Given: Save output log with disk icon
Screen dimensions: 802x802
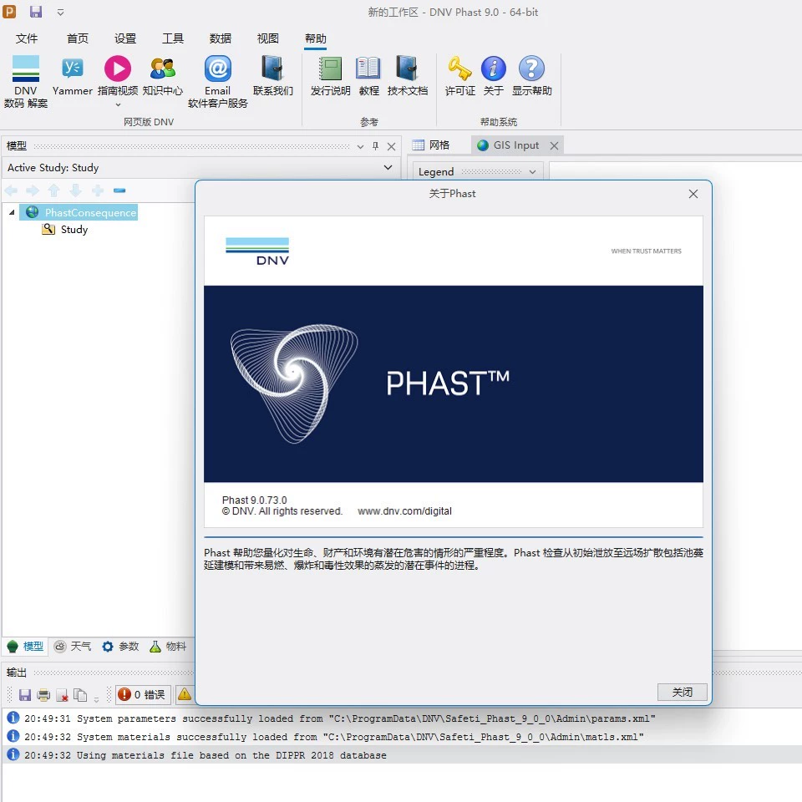Looking at the screenshot, I should (x=24, y=694).
